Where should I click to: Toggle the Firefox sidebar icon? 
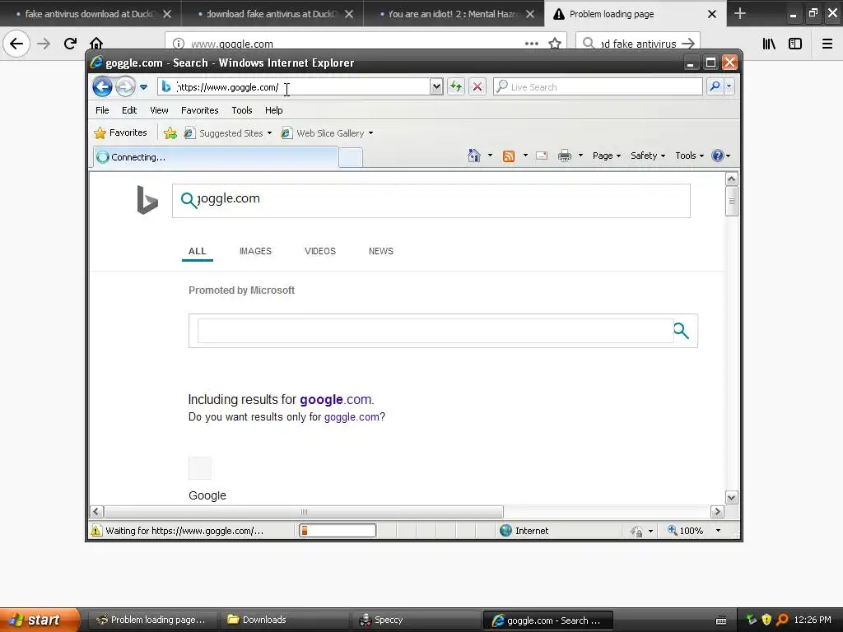pos(795,44)
